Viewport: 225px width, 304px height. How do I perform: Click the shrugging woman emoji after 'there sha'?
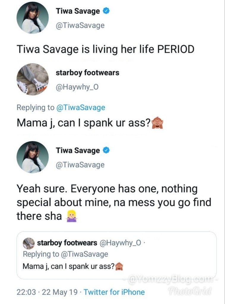(x=69, y=216)
